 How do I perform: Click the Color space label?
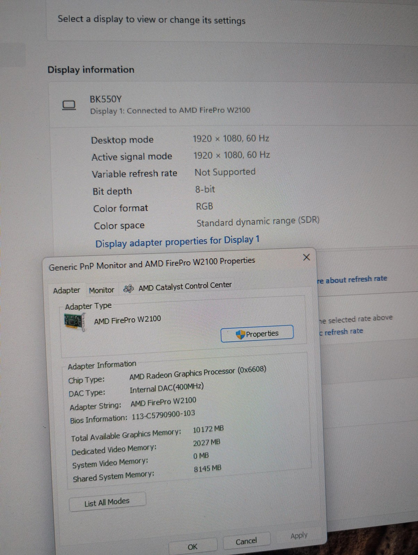tap(119, 226)
